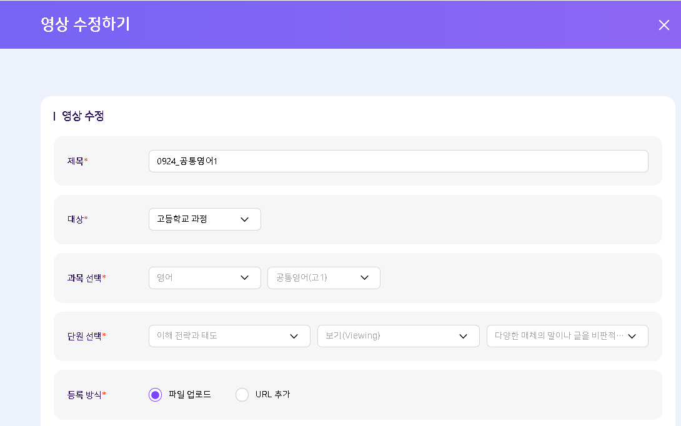Click the chevron arrow beside 이해 전략과 태도
The image size is (681, 426).
(x=294, y=336)
